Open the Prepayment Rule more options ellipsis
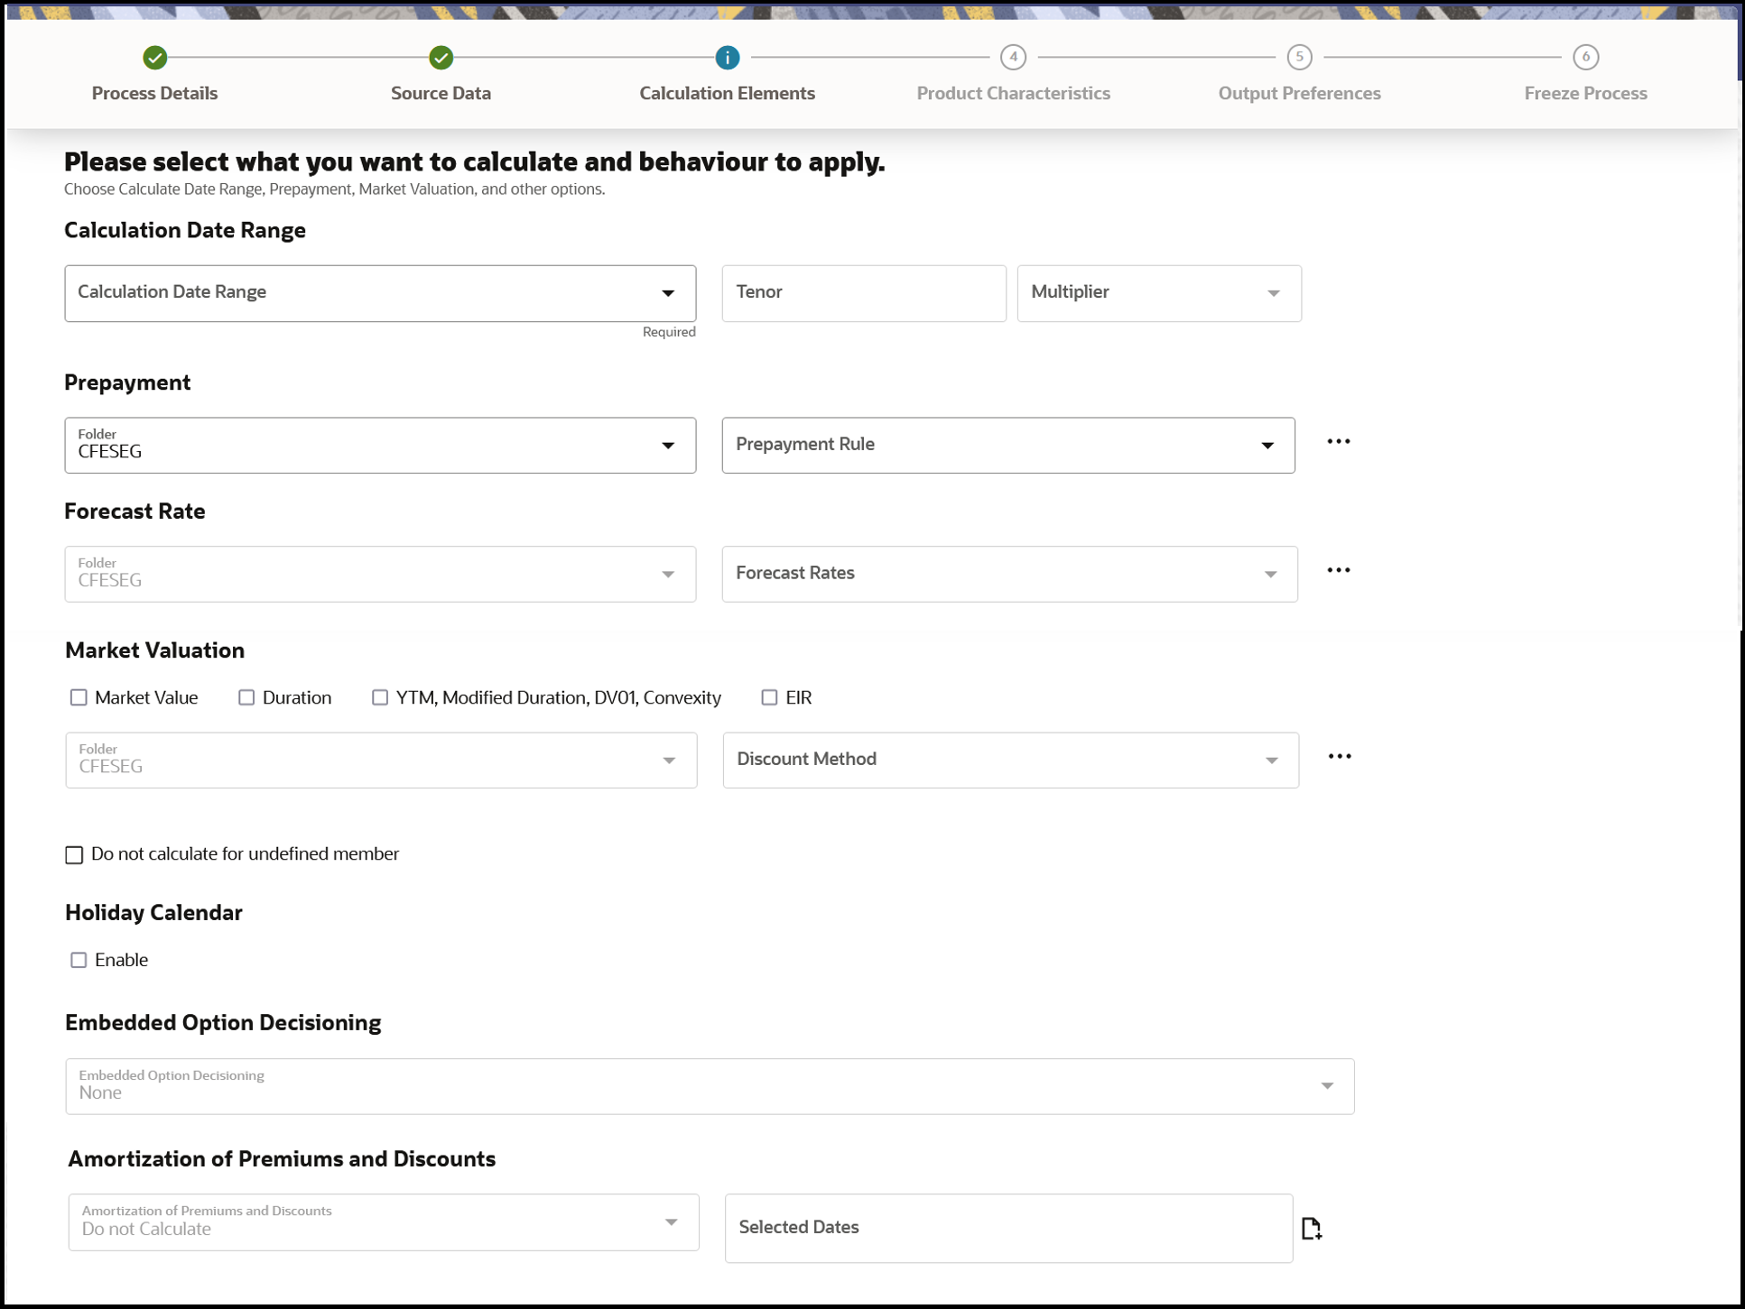 1338,442
